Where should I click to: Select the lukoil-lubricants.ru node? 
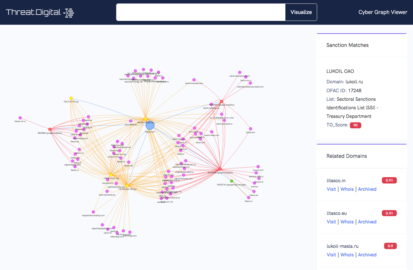click(x=224, y=120)
